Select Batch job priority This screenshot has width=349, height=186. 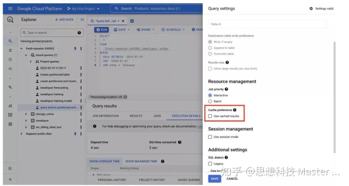coord(210,101)
